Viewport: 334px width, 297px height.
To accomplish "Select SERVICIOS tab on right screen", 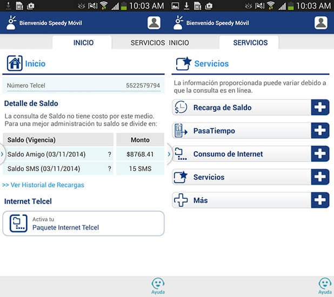I will (249, 42).
